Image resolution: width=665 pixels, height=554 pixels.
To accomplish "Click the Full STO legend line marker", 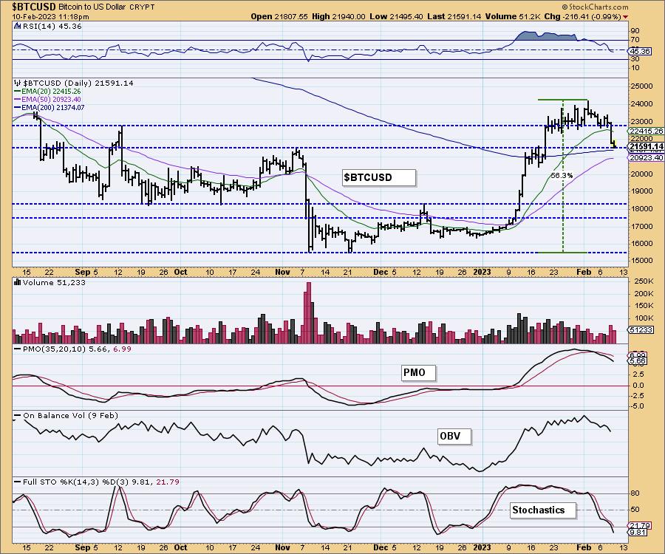I will [18, 482].
